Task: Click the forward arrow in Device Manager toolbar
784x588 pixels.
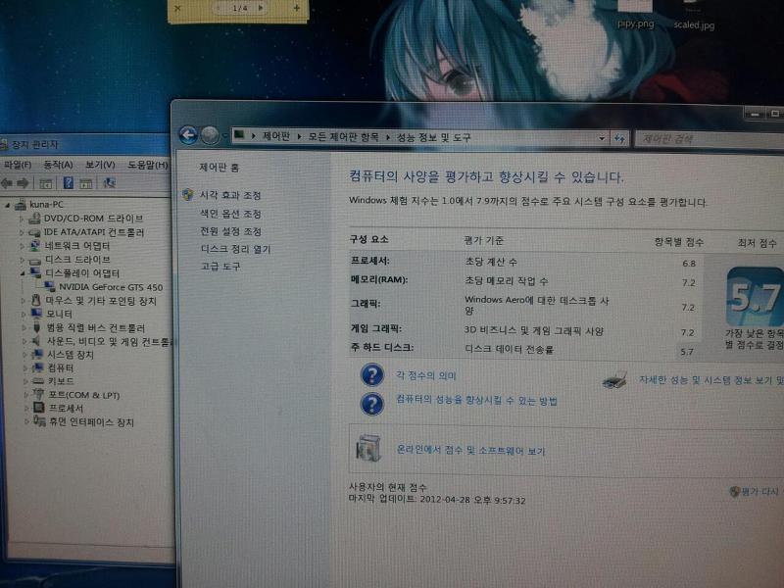Action: point(23,183)
